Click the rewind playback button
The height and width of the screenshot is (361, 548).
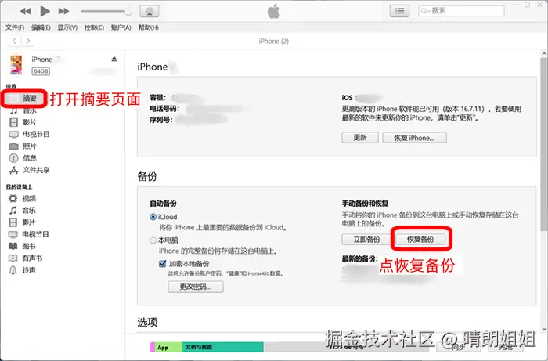[x=25, y=11]
